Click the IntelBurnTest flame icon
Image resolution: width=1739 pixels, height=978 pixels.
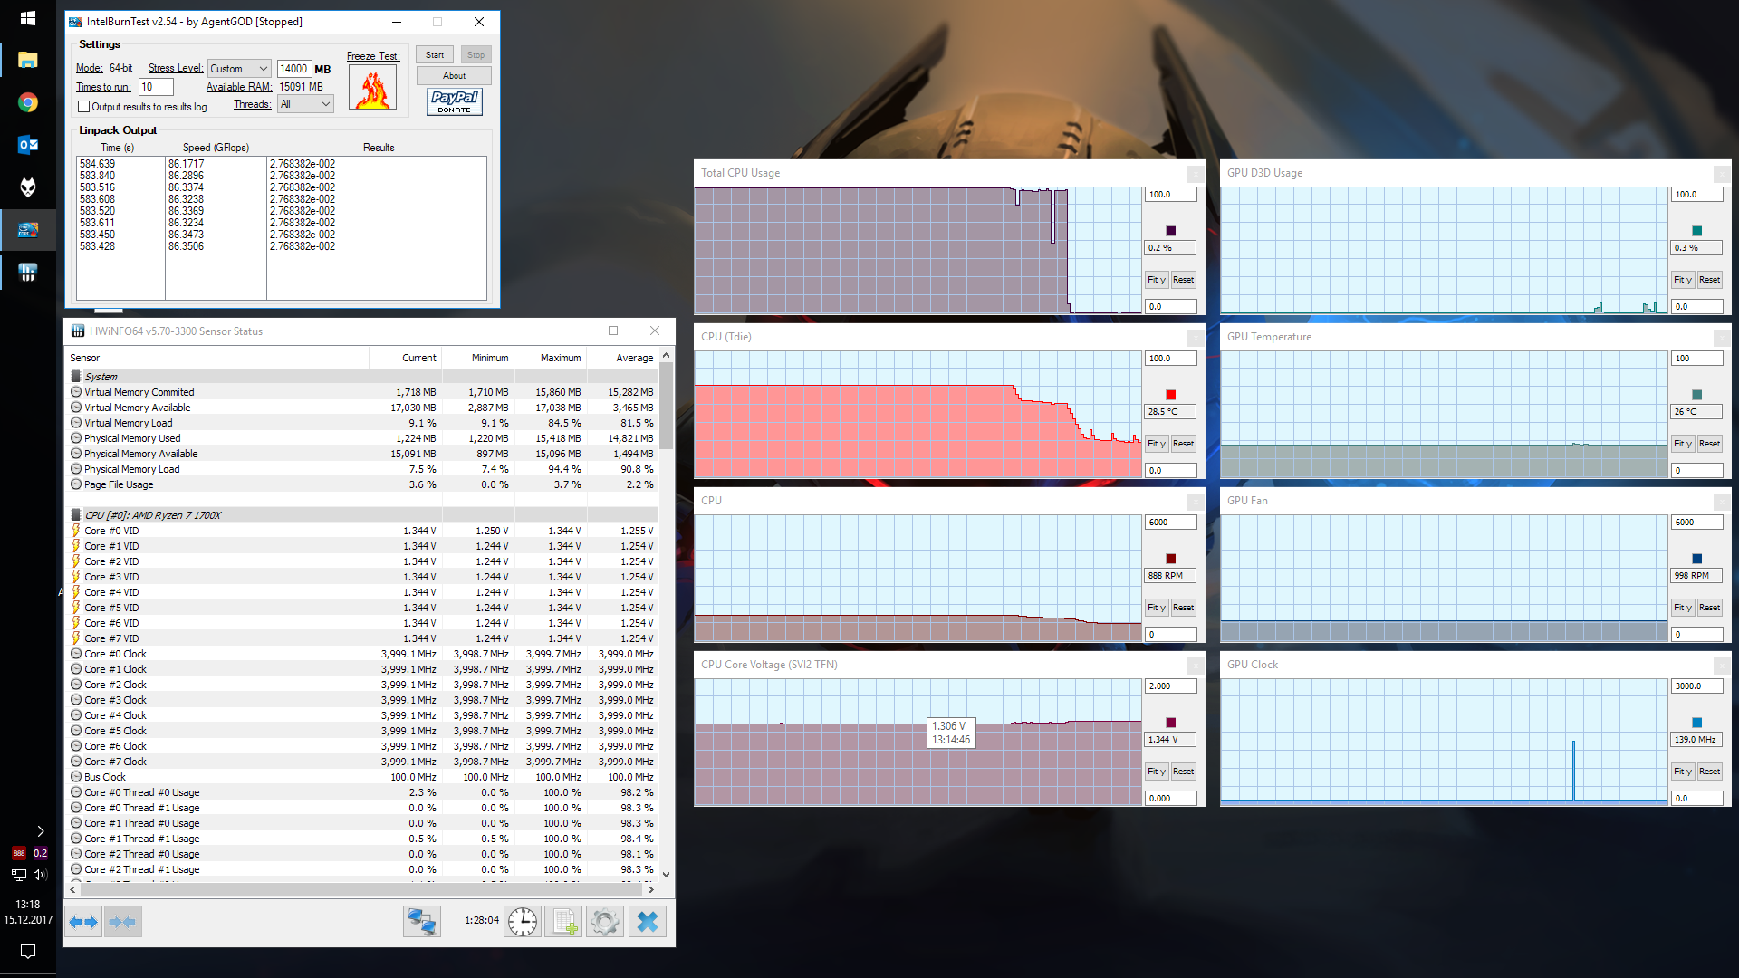(x=372, y=89)
